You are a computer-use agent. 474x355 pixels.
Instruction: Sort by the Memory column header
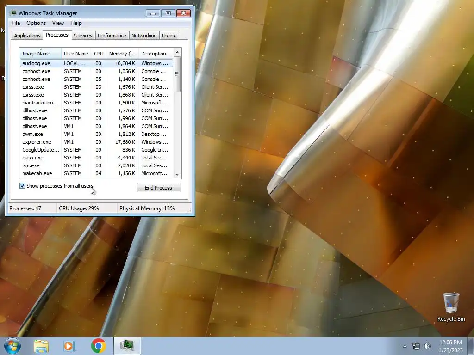(x=122, y=53)
